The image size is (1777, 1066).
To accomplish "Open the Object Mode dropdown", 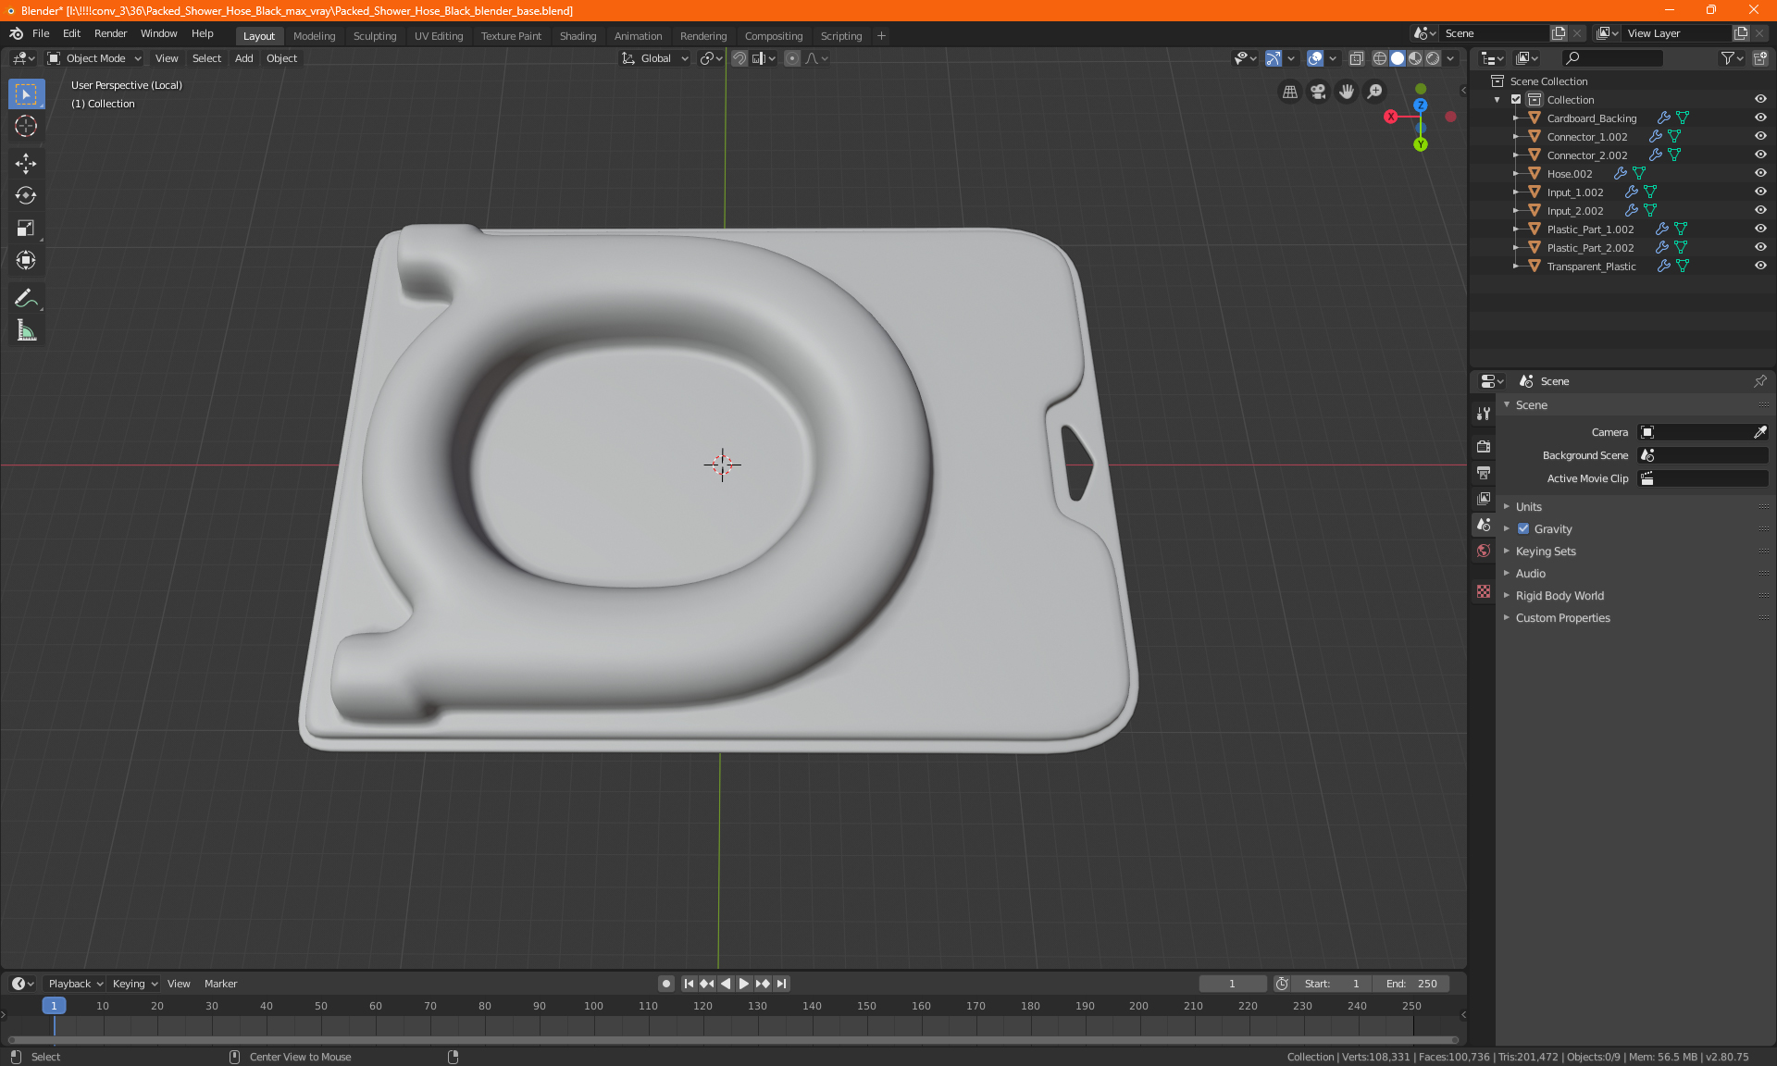I will coord(94,58).
